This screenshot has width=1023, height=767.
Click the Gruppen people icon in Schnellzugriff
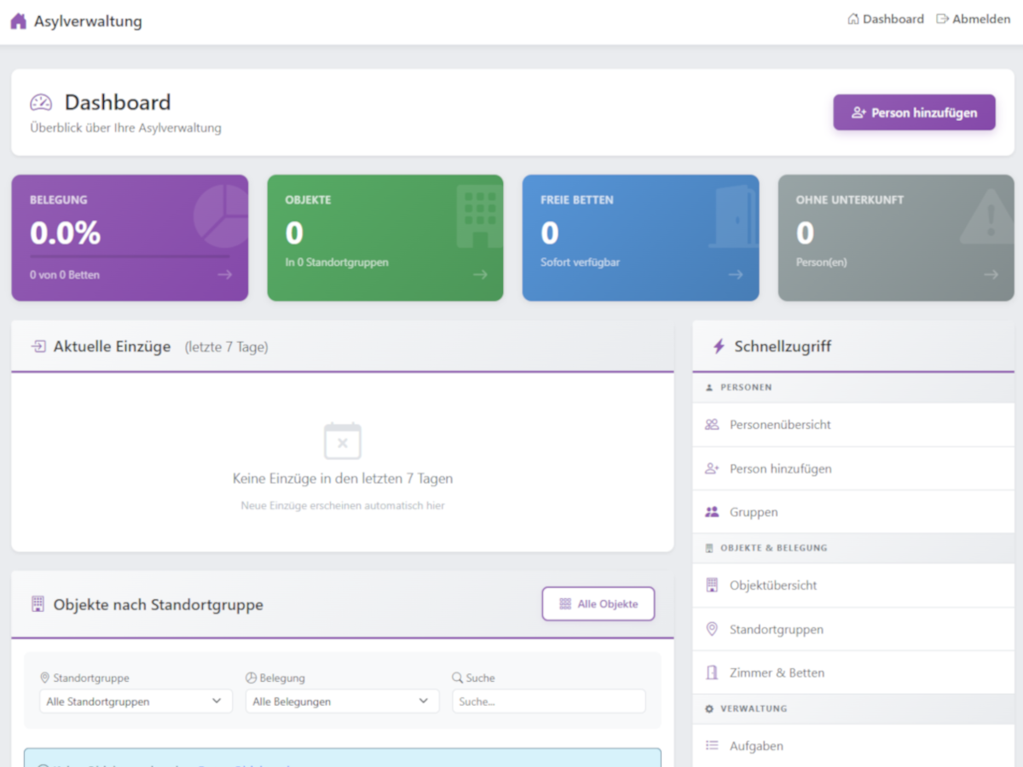pos(712,512)
